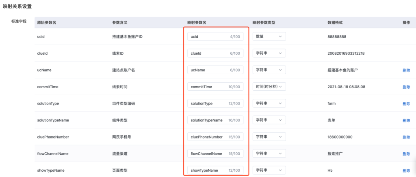This screenshot has height=177, width=416.
Task: Expand the solutionType row type dropdown
Action: click(x=269, y=103)
